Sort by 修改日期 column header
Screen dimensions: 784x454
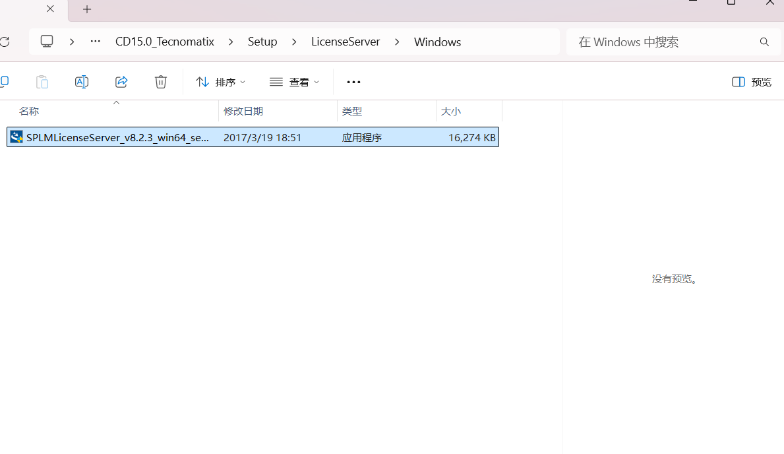click(x=243, y=111)
